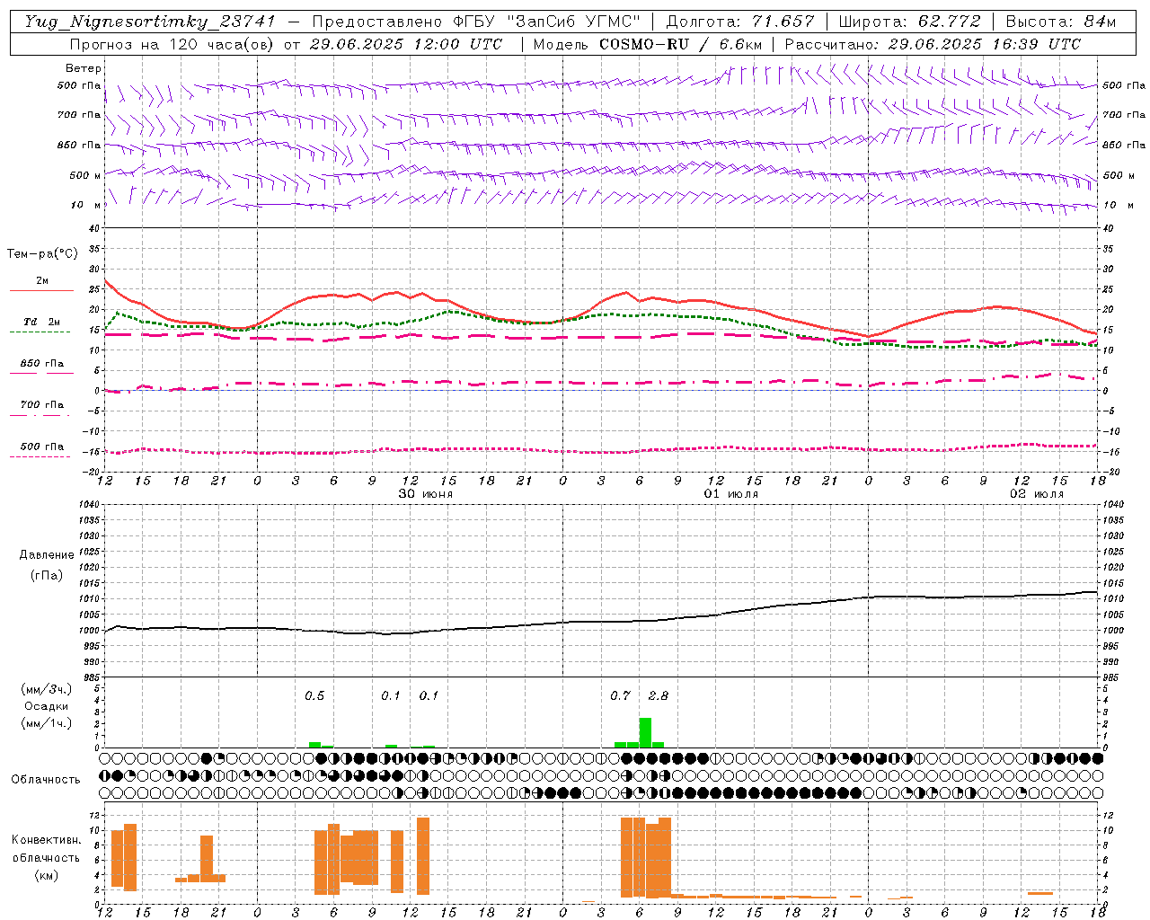1150x920 pixels.
Task: Click the 'Давление' pressure label
Action: point(45,555)
